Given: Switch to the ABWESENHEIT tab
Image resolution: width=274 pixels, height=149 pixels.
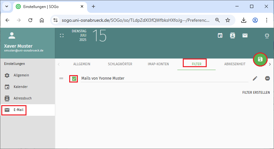Looking at the screenshot, I should click(235, 64).
